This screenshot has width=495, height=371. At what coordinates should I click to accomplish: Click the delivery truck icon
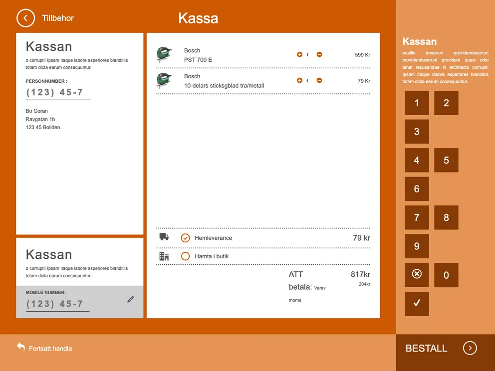click(x=164, y=237)
